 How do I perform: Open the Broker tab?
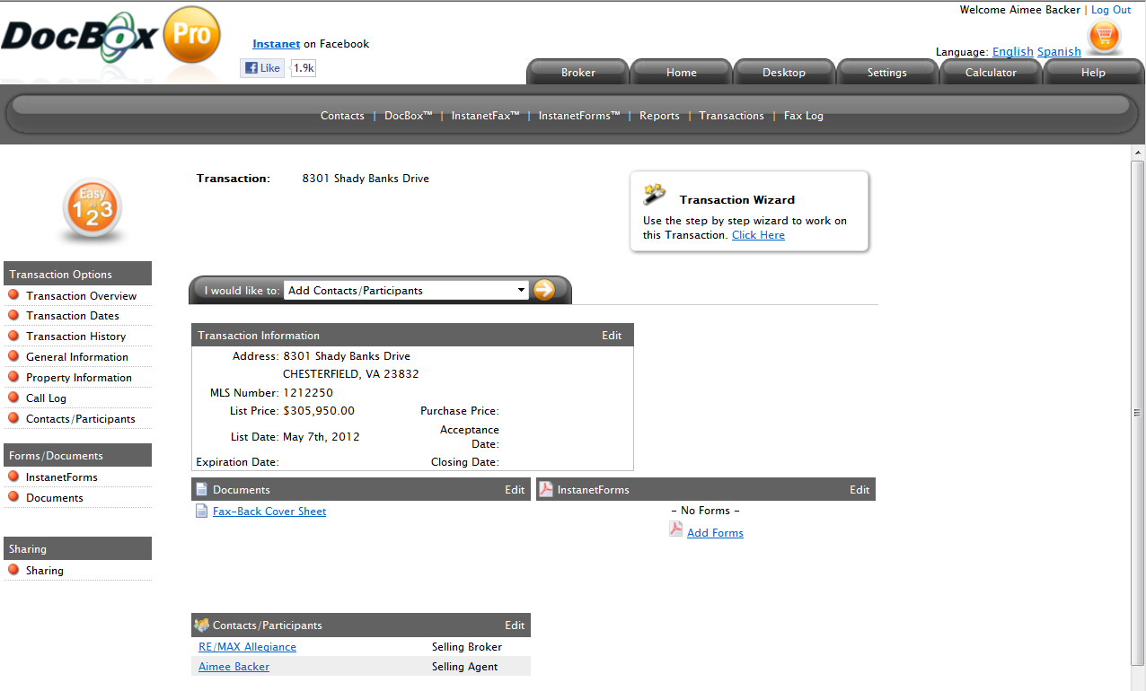[577, 73]
